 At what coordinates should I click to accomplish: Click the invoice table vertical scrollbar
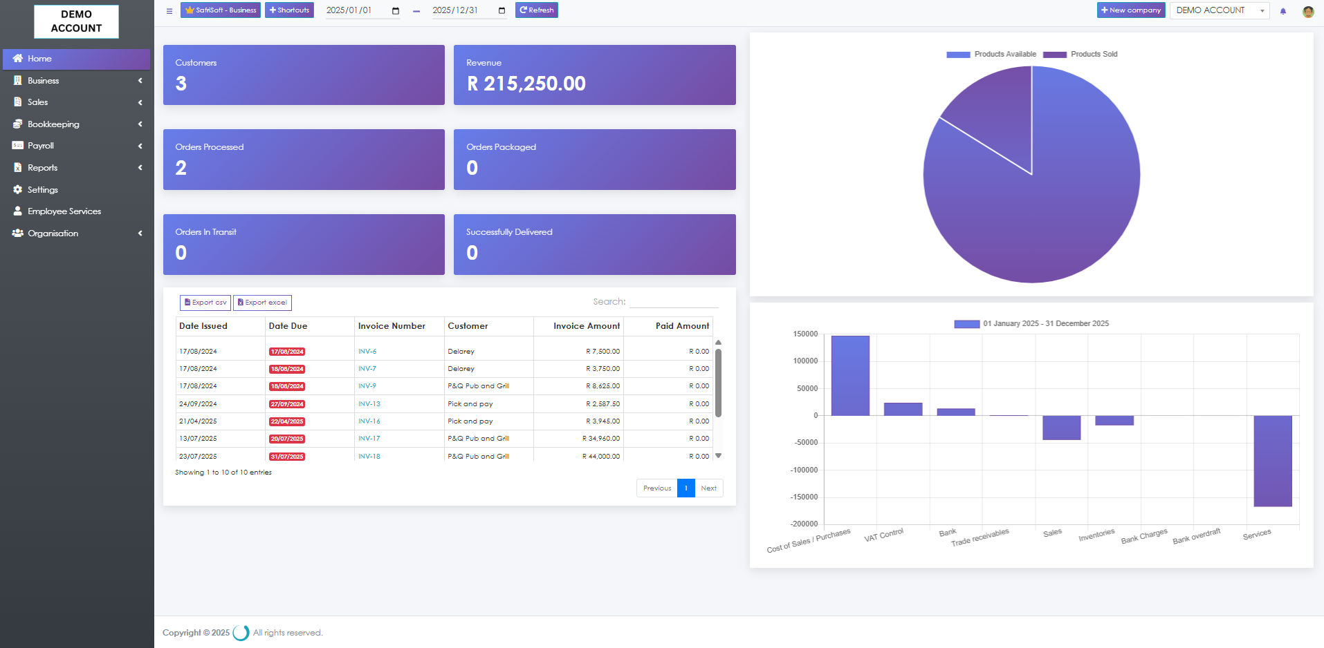coord(718,383)
